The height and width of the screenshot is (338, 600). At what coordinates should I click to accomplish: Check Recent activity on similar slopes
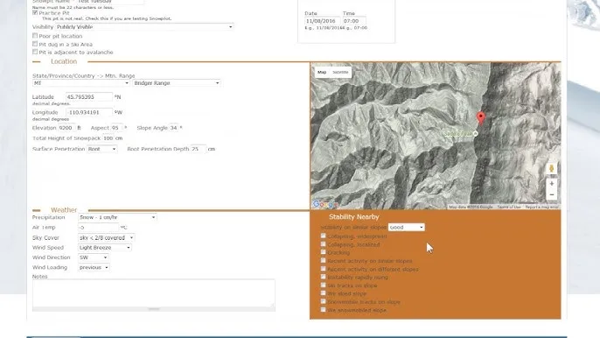[323, 261]
